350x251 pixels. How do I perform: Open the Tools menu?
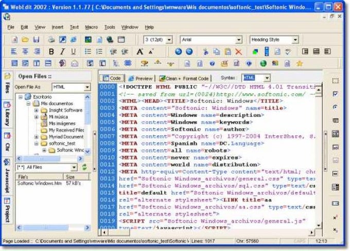coord(110,27)
